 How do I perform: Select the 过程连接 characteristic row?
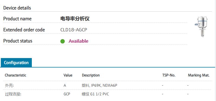pos(107,94)
